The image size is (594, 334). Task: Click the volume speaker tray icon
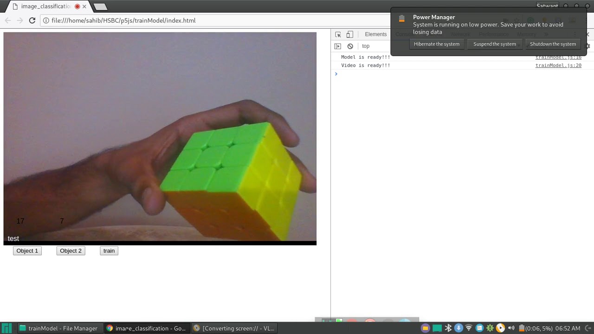(x=511, y=328)
